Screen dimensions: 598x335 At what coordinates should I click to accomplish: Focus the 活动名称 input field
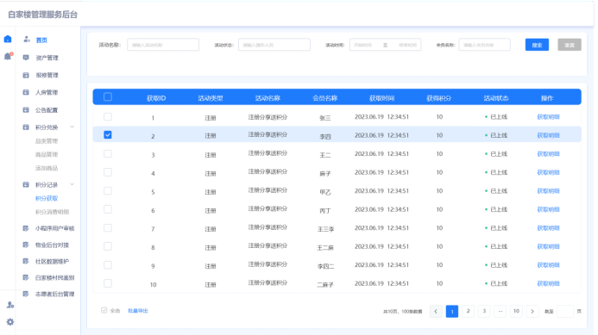click(x=163, y=45)
